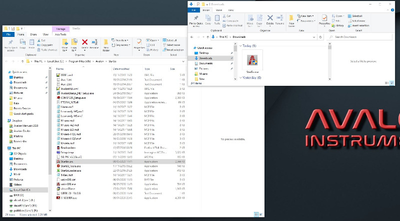Collapse the ribbon in Downloads window
Screen dimensions: 400x221
388,10
